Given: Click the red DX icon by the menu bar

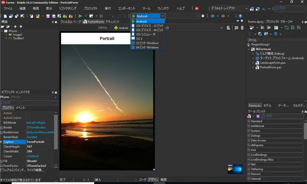Looking at the screenshot, I should click(x=197, y=8).
